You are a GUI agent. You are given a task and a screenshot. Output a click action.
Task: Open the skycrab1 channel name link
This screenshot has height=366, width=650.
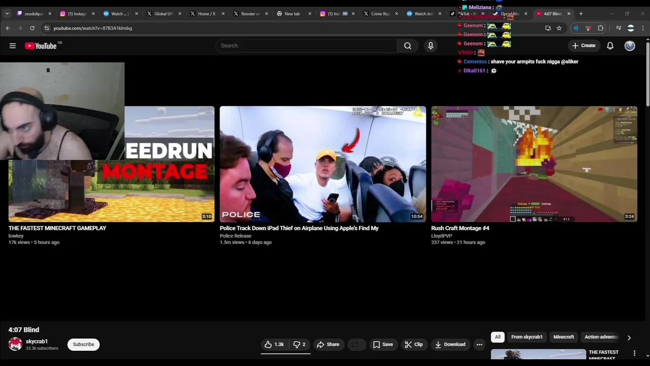pyautogui.click(x=37, y=342)
